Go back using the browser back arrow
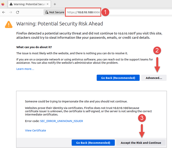 [x=4, y=12]
